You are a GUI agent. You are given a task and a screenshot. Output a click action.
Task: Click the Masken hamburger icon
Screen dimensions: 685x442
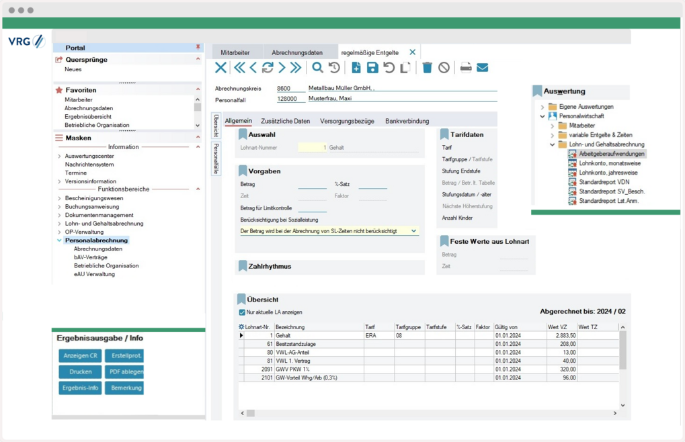point(59,138)
